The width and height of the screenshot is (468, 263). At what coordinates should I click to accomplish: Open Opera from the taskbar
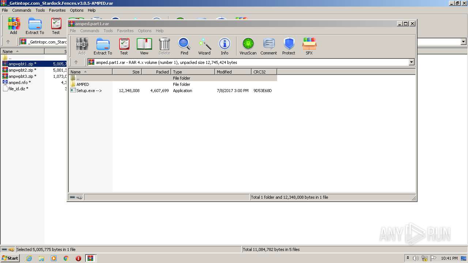coord(78,258)
